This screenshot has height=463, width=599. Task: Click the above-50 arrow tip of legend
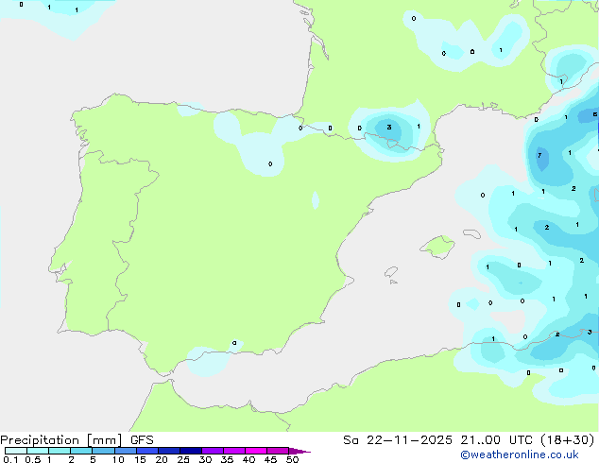click(299, 451)
